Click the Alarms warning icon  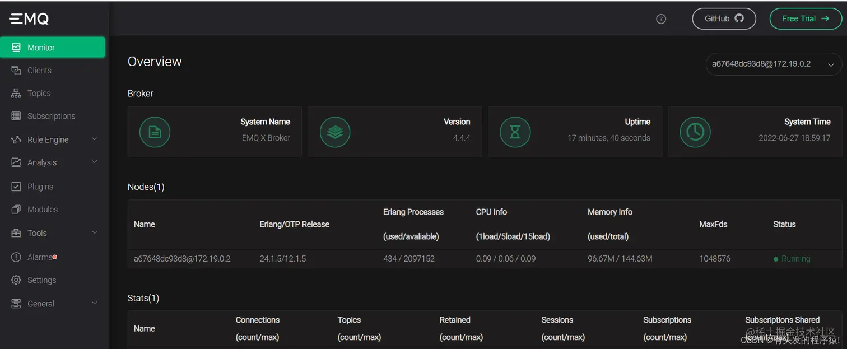(16, 257)
